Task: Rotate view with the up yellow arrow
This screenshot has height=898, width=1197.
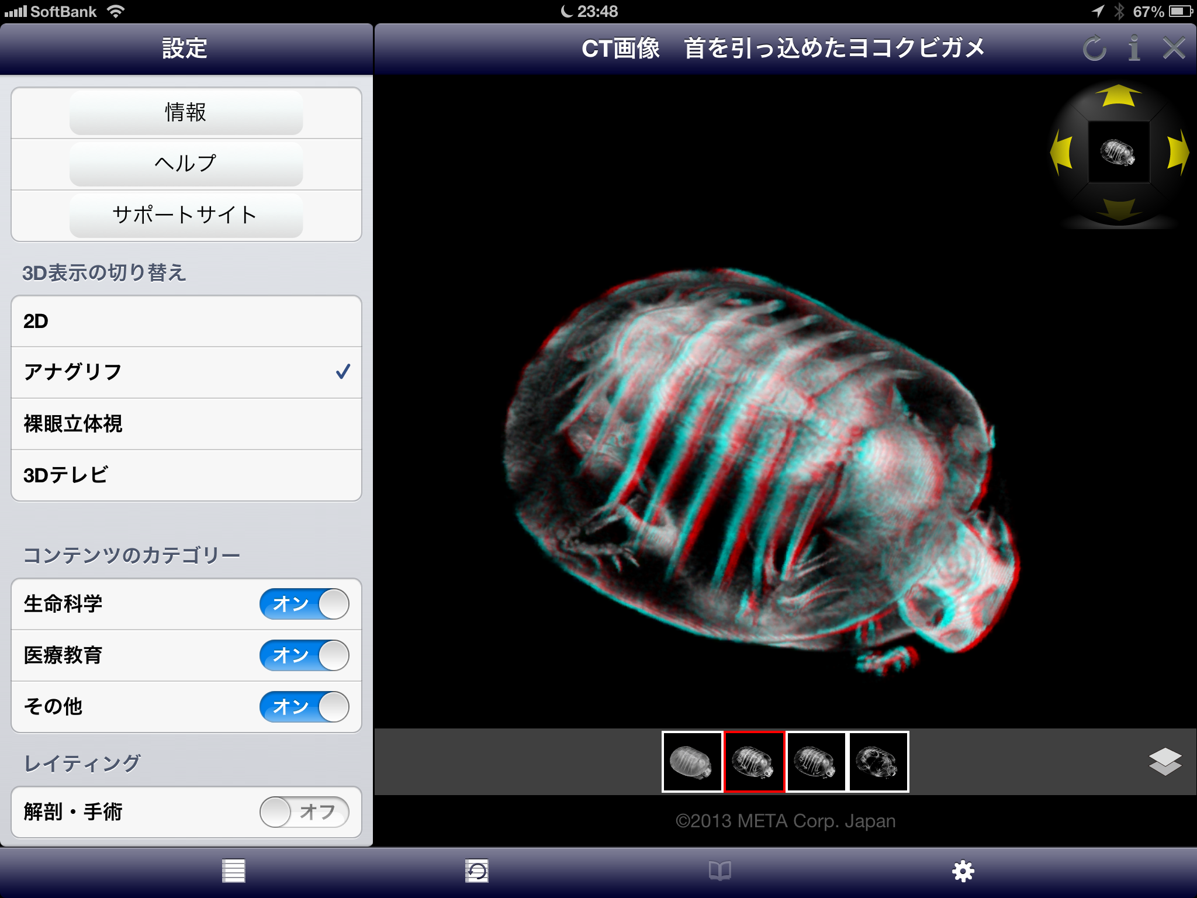Action: [1118, 96]
